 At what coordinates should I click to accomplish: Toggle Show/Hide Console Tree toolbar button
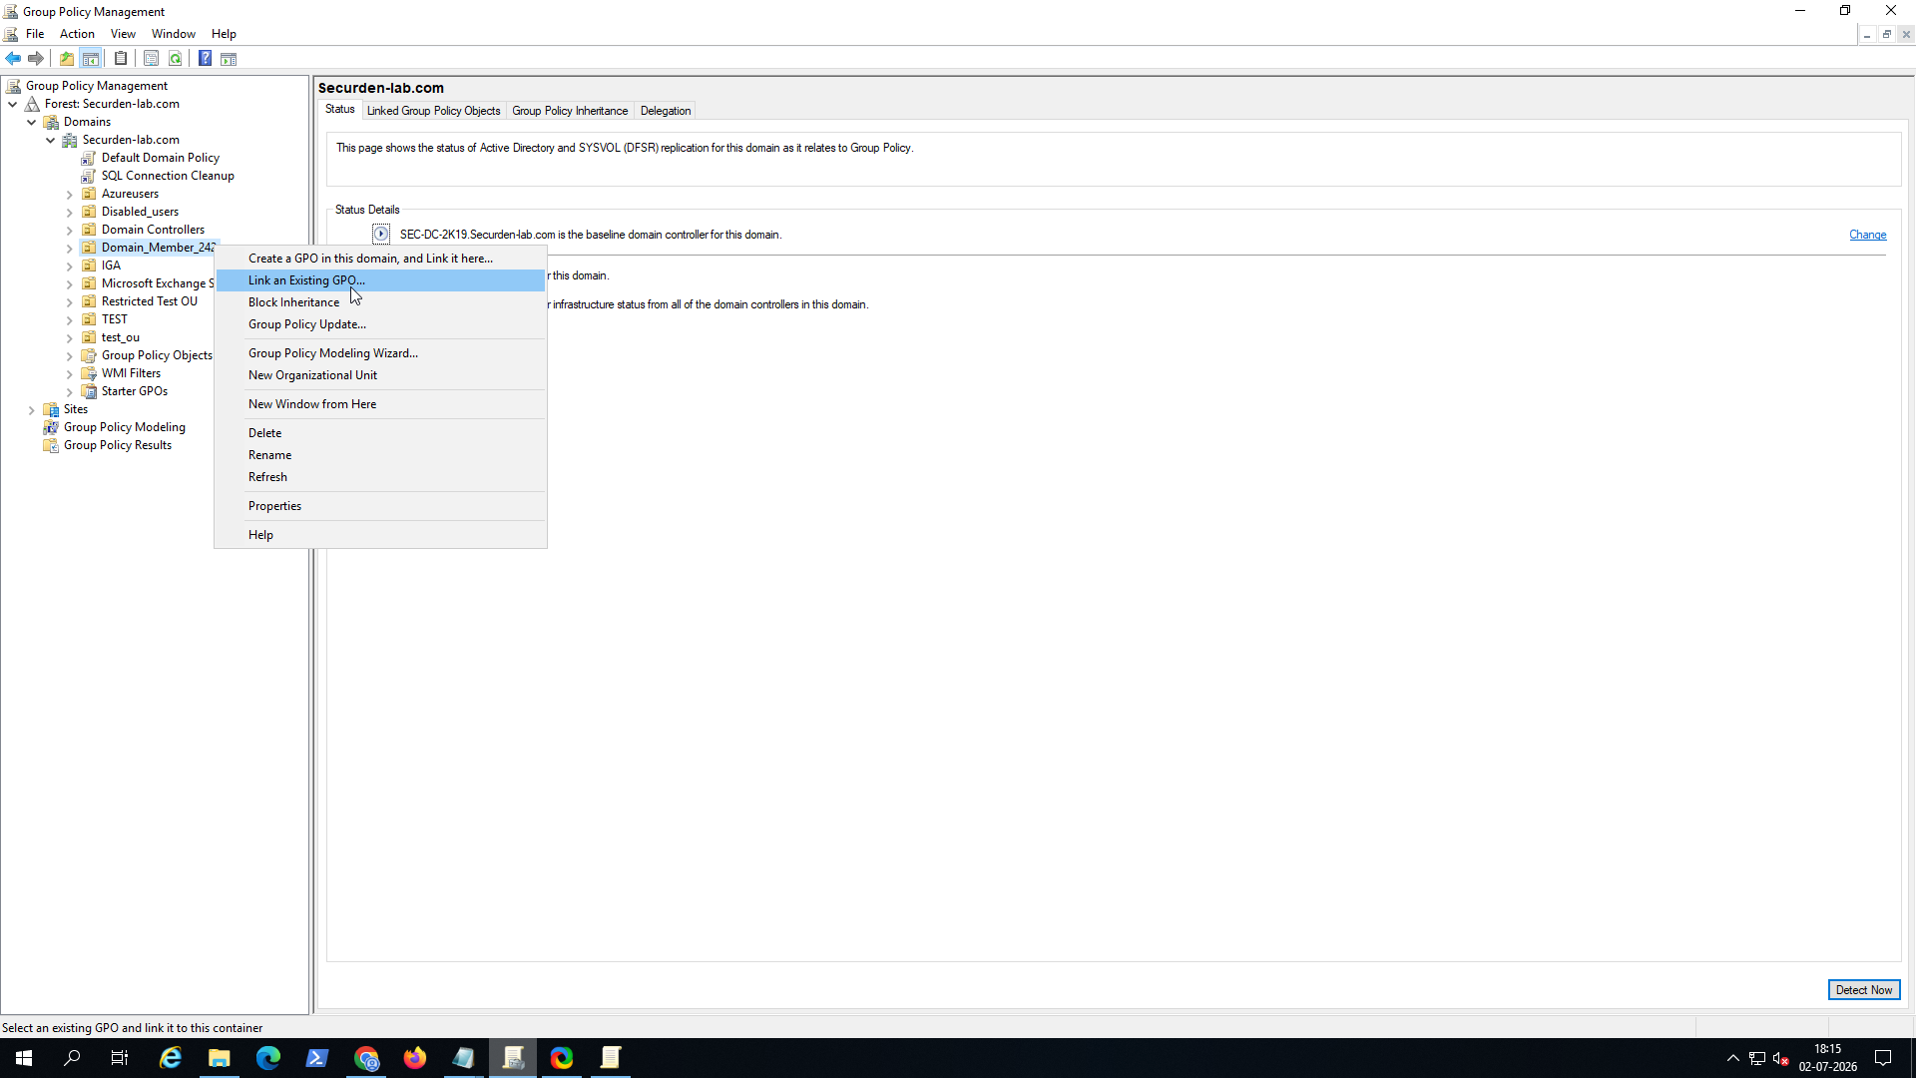(91, 59)
